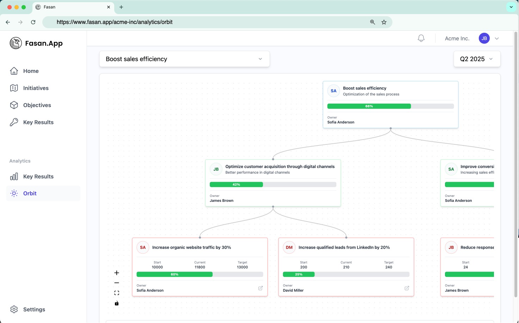This screenshot has width=519, height=323.
Task: Fit view on the orbit canvas
Action: click(117, 293)
